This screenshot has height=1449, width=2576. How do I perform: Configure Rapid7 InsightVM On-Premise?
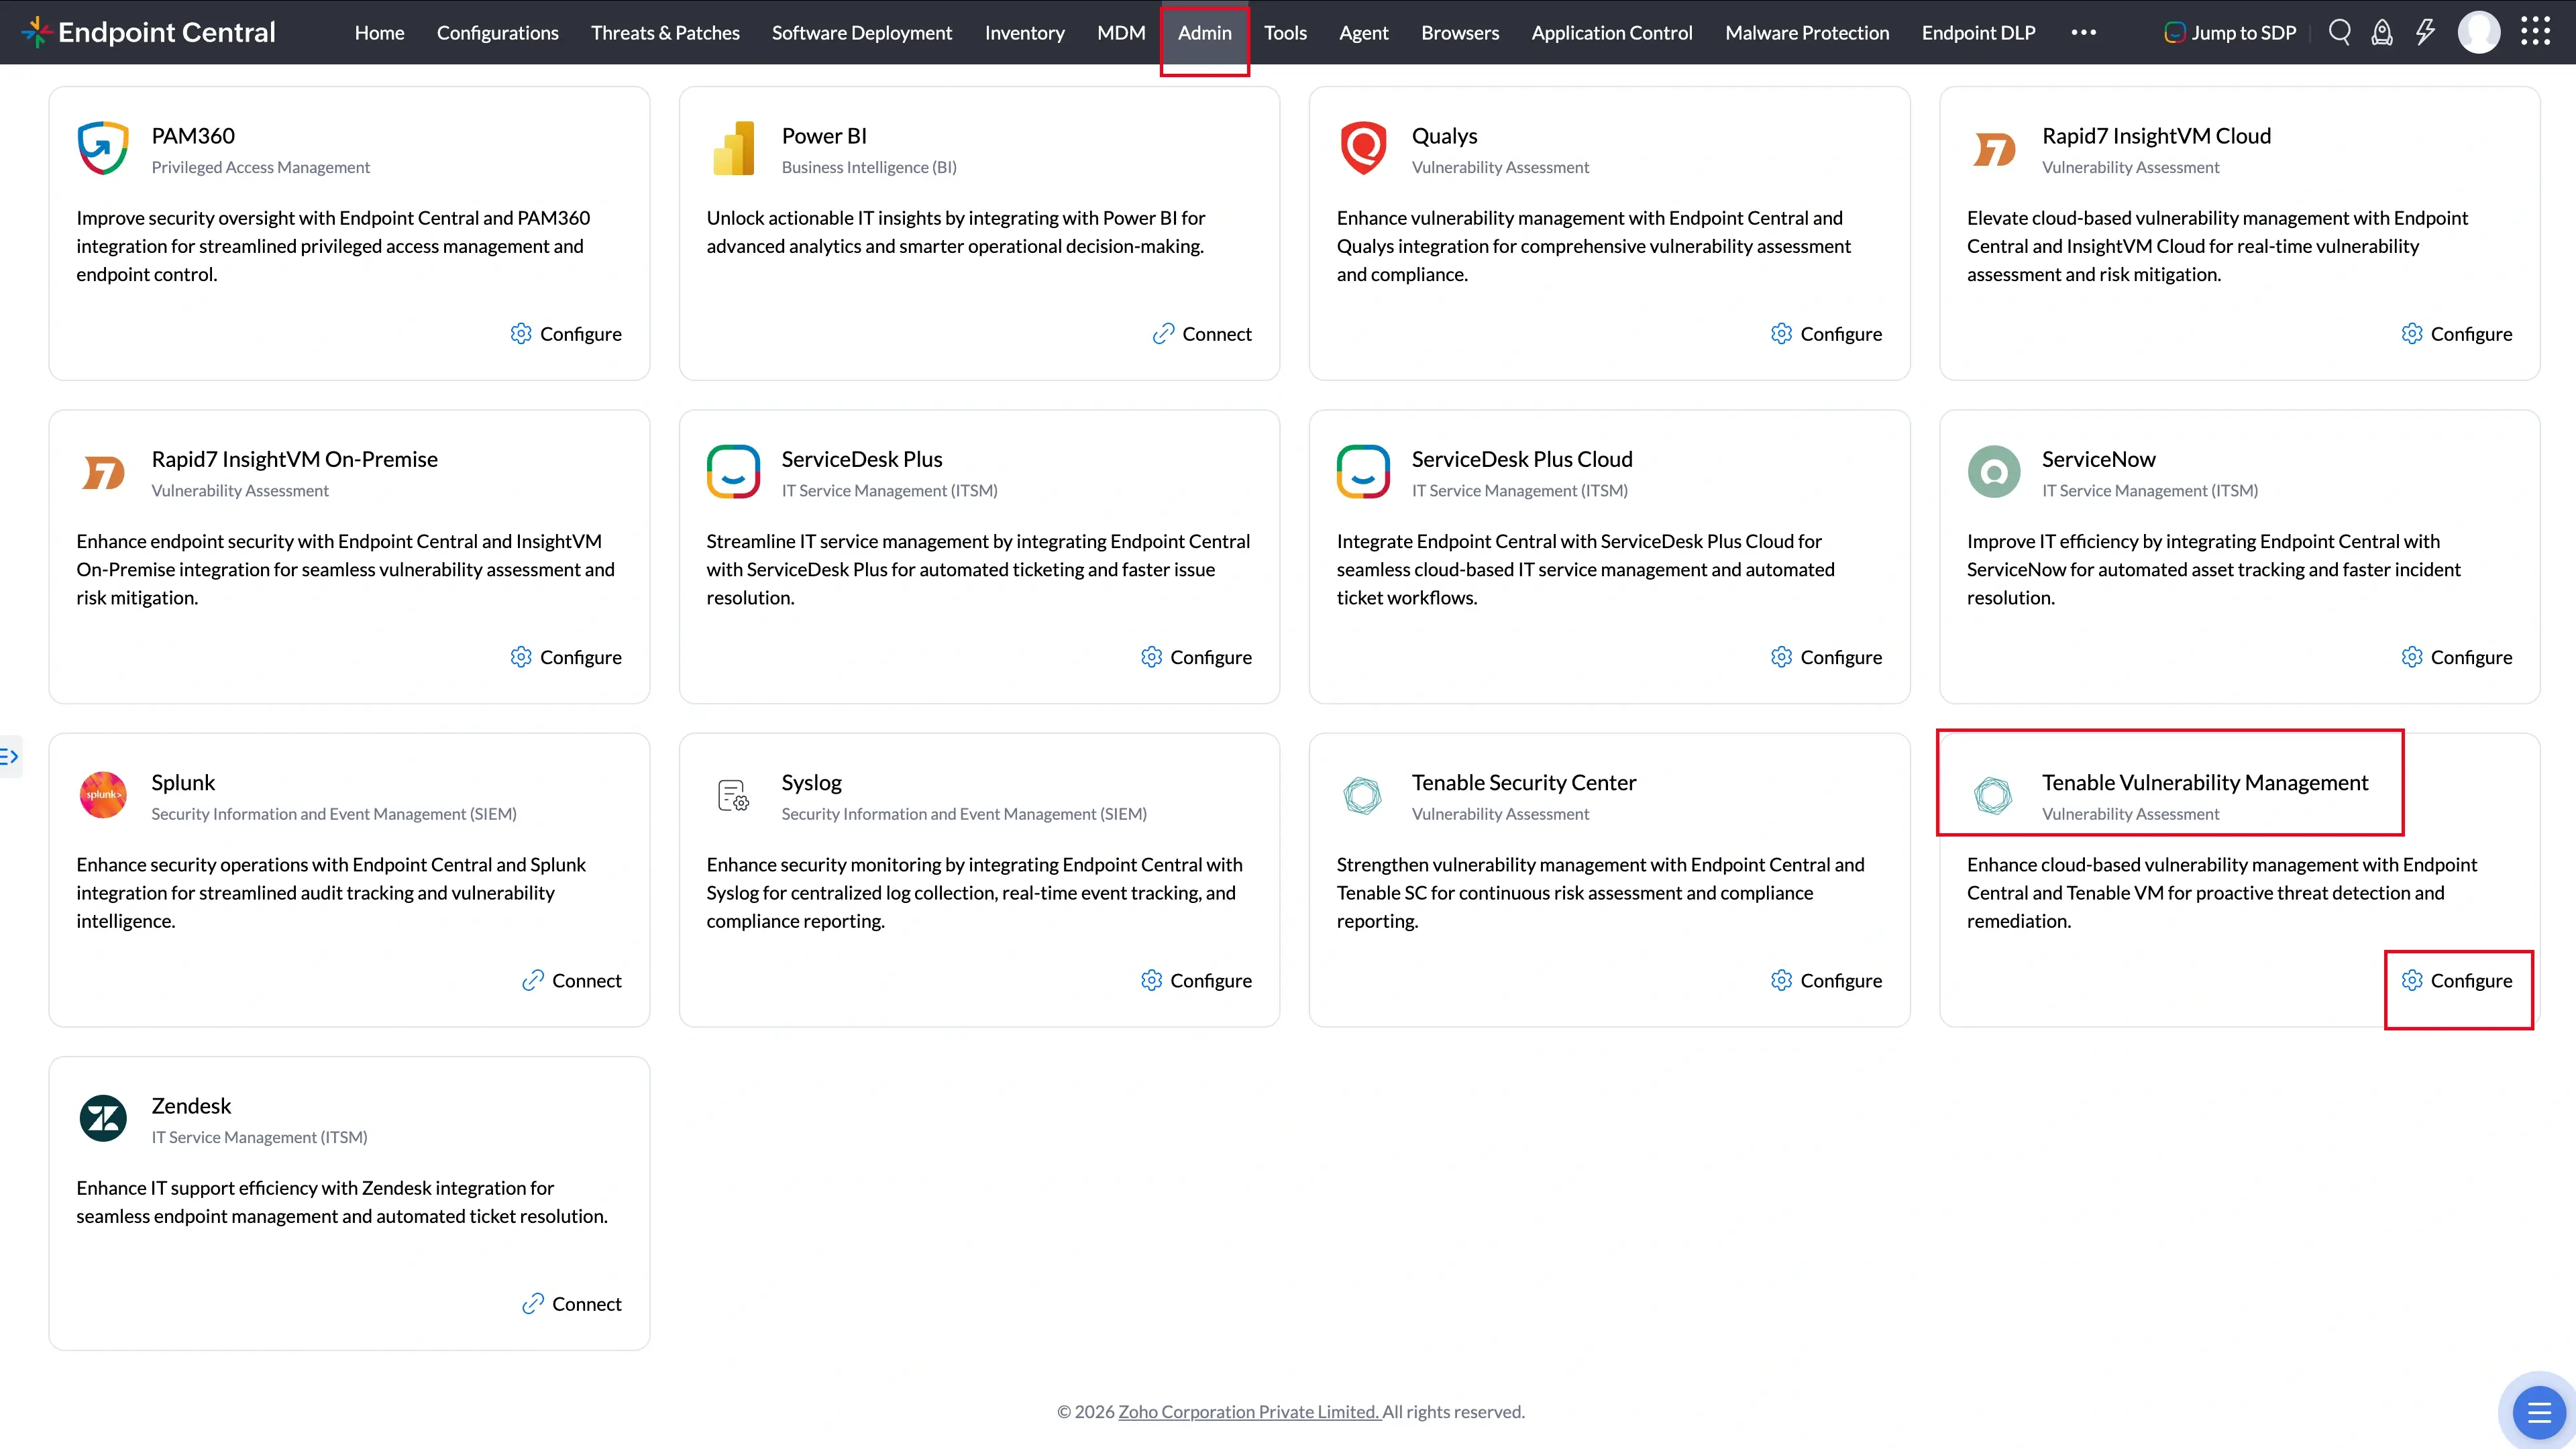[x=566, y=657]
